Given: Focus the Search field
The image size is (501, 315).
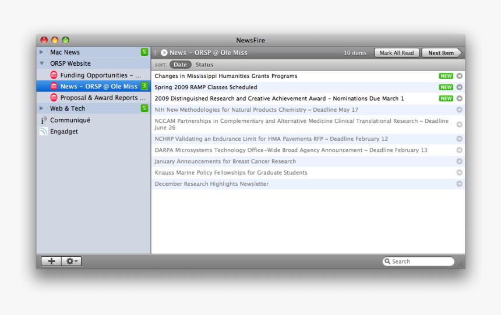Looking at the screenshot, I should tap(418, 261).
